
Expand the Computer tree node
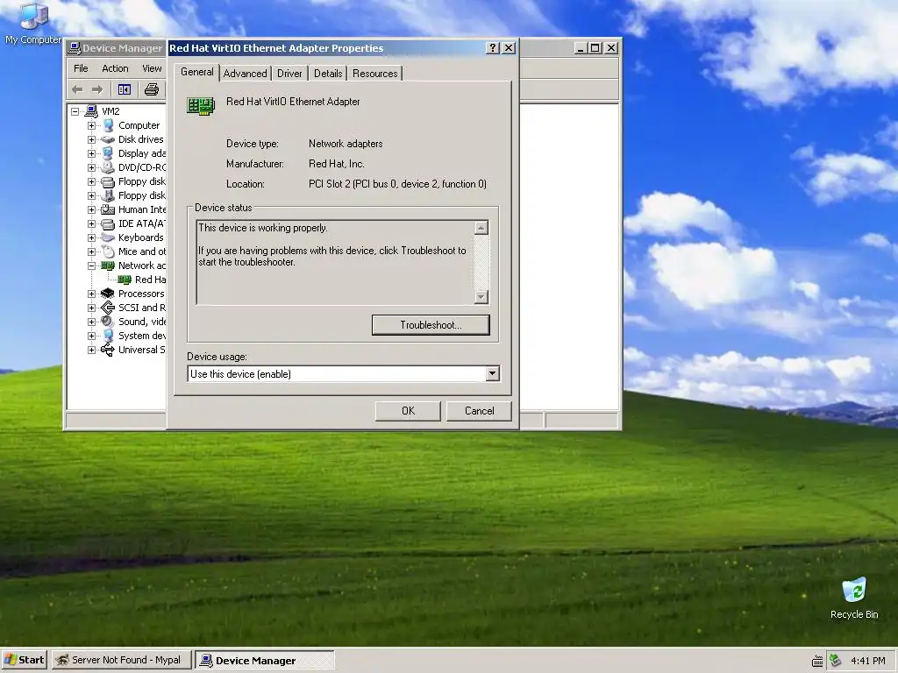pyautogui.click(x=91, y=125)
